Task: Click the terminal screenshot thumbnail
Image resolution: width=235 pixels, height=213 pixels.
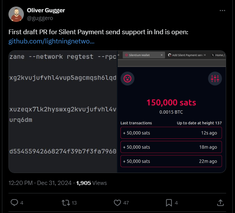Action: (x=63, y=111)
